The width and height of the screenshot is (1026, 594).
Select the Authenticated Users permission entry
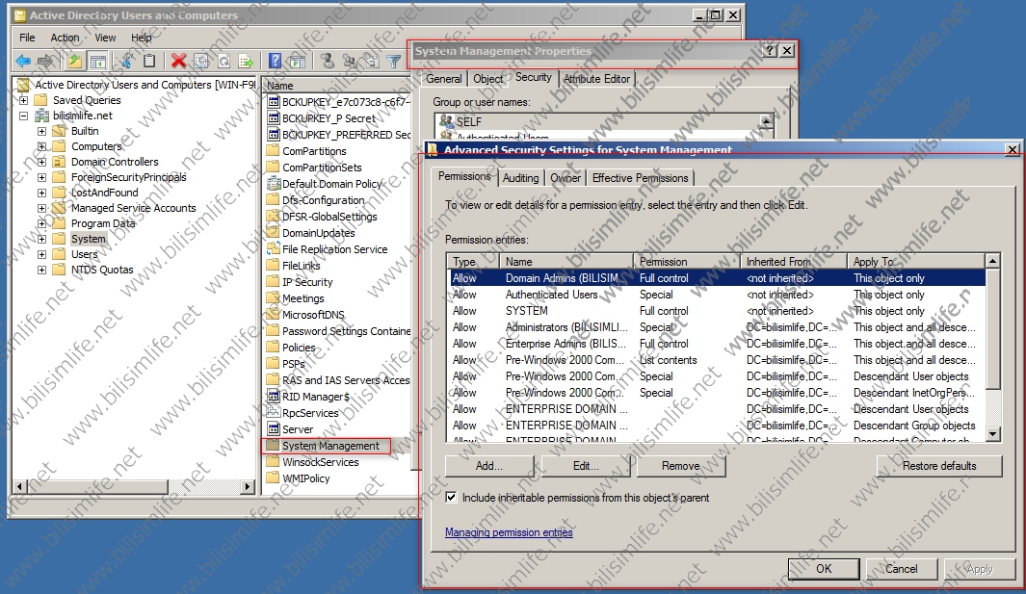(717, 295)
